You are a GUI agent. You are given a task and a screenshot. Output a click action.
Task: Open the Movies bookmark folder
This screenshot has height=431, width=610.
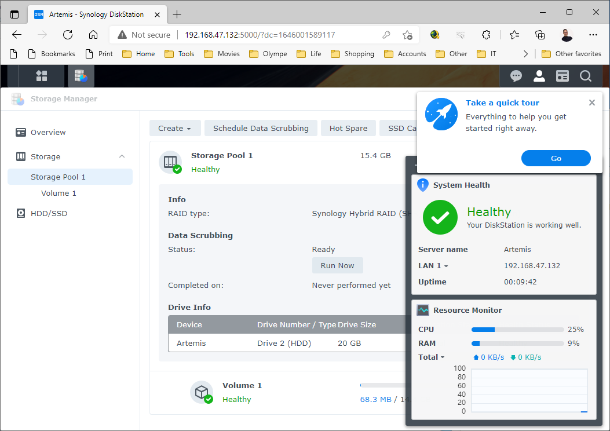coord(222,54)
